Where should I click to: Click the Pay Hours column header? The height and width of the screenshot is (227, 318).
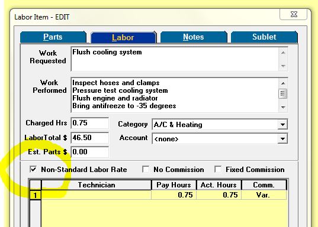pos(174,185)
